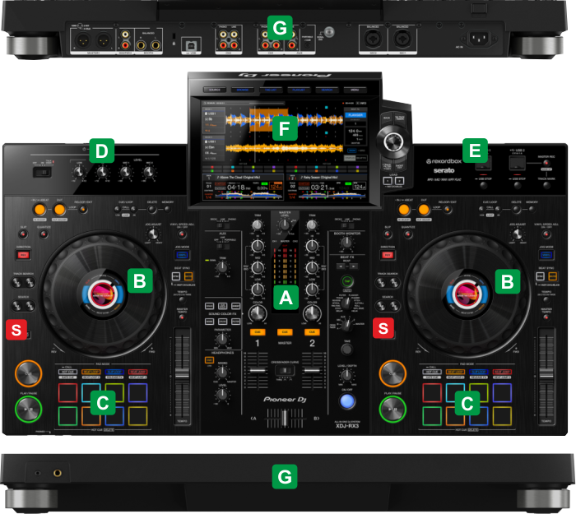Click the CRUSH sound color FX button
This screenshot has width=576, height=514.
pyautogui.click(x=223, y=322)
